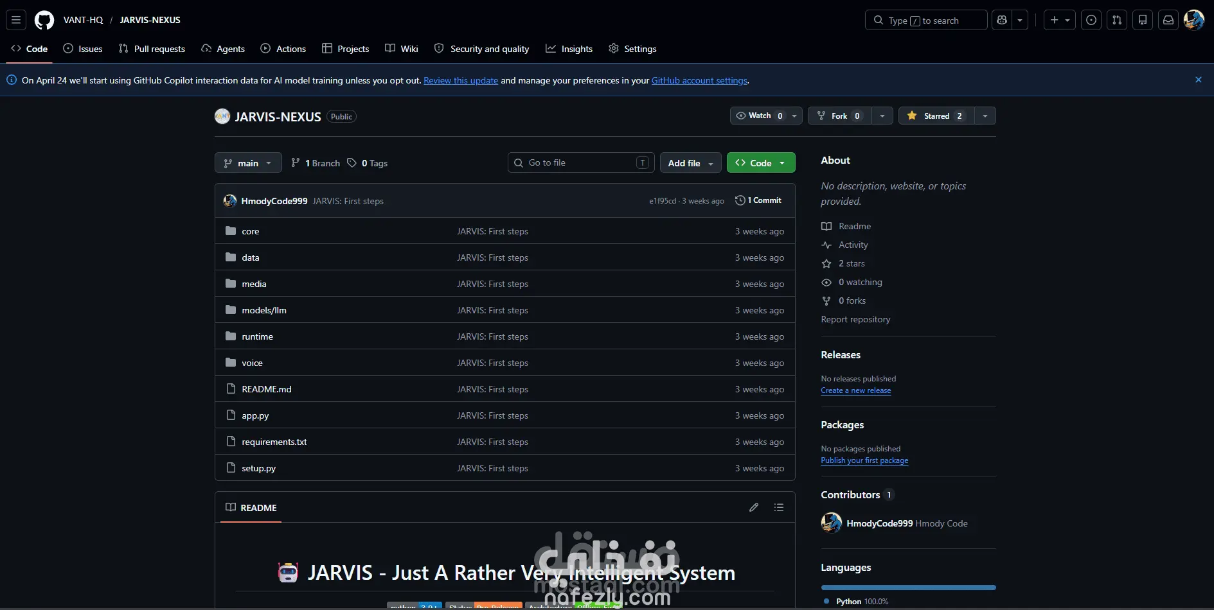This screenshot has width=1214, height=610.
Task: Open the README.md file
Action: click(x=267, y=389)
